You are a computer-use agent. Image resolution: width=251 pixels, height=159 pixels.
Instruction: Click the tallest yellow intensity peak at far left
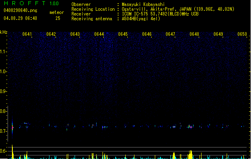click(x=12, y=152)
